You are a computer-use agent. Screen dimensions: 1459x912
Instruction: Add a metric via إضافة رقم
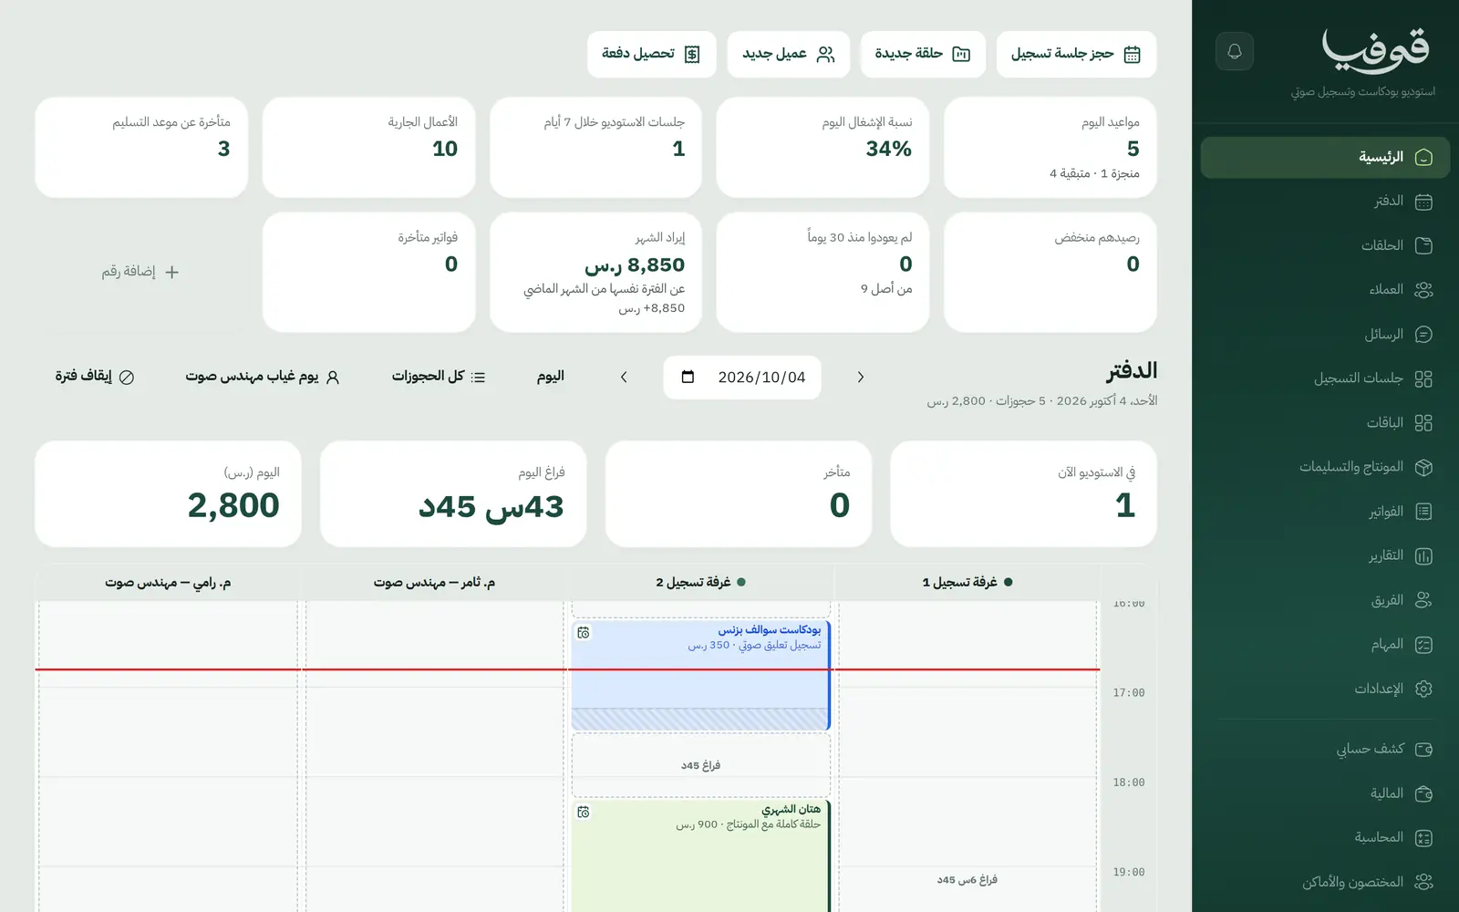(140, 272)
